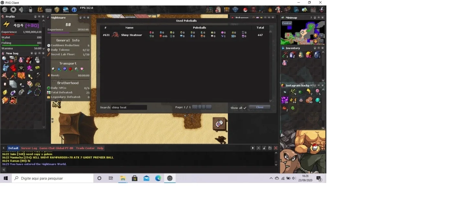Open the blue diamond icon in toolbar
This screenshot has width=453, height=212.
click(x=235, y=10)
